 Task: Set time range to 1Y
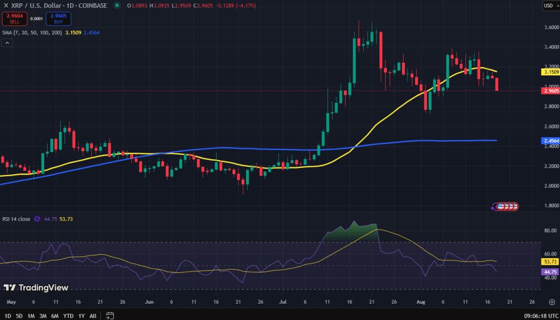coord(81,316)
